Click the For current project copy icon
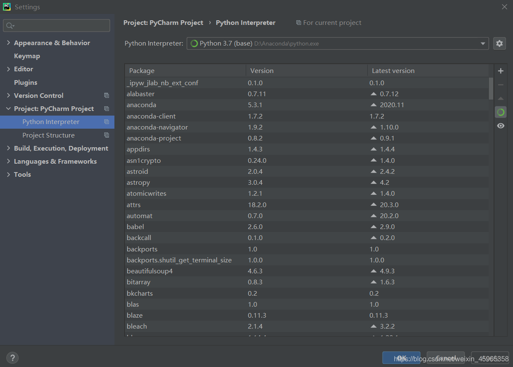 coord(299,23)
